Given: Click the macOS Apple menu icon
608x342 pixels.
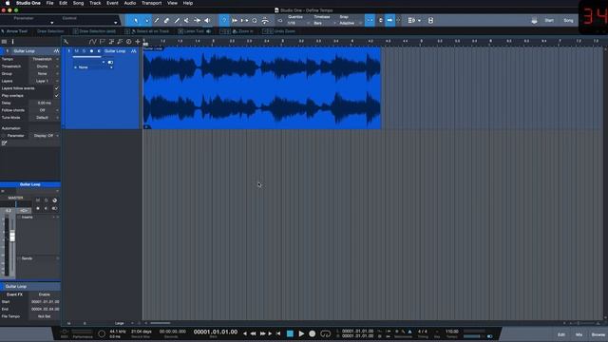Looking at the screenshot, I should pos(8,3).
